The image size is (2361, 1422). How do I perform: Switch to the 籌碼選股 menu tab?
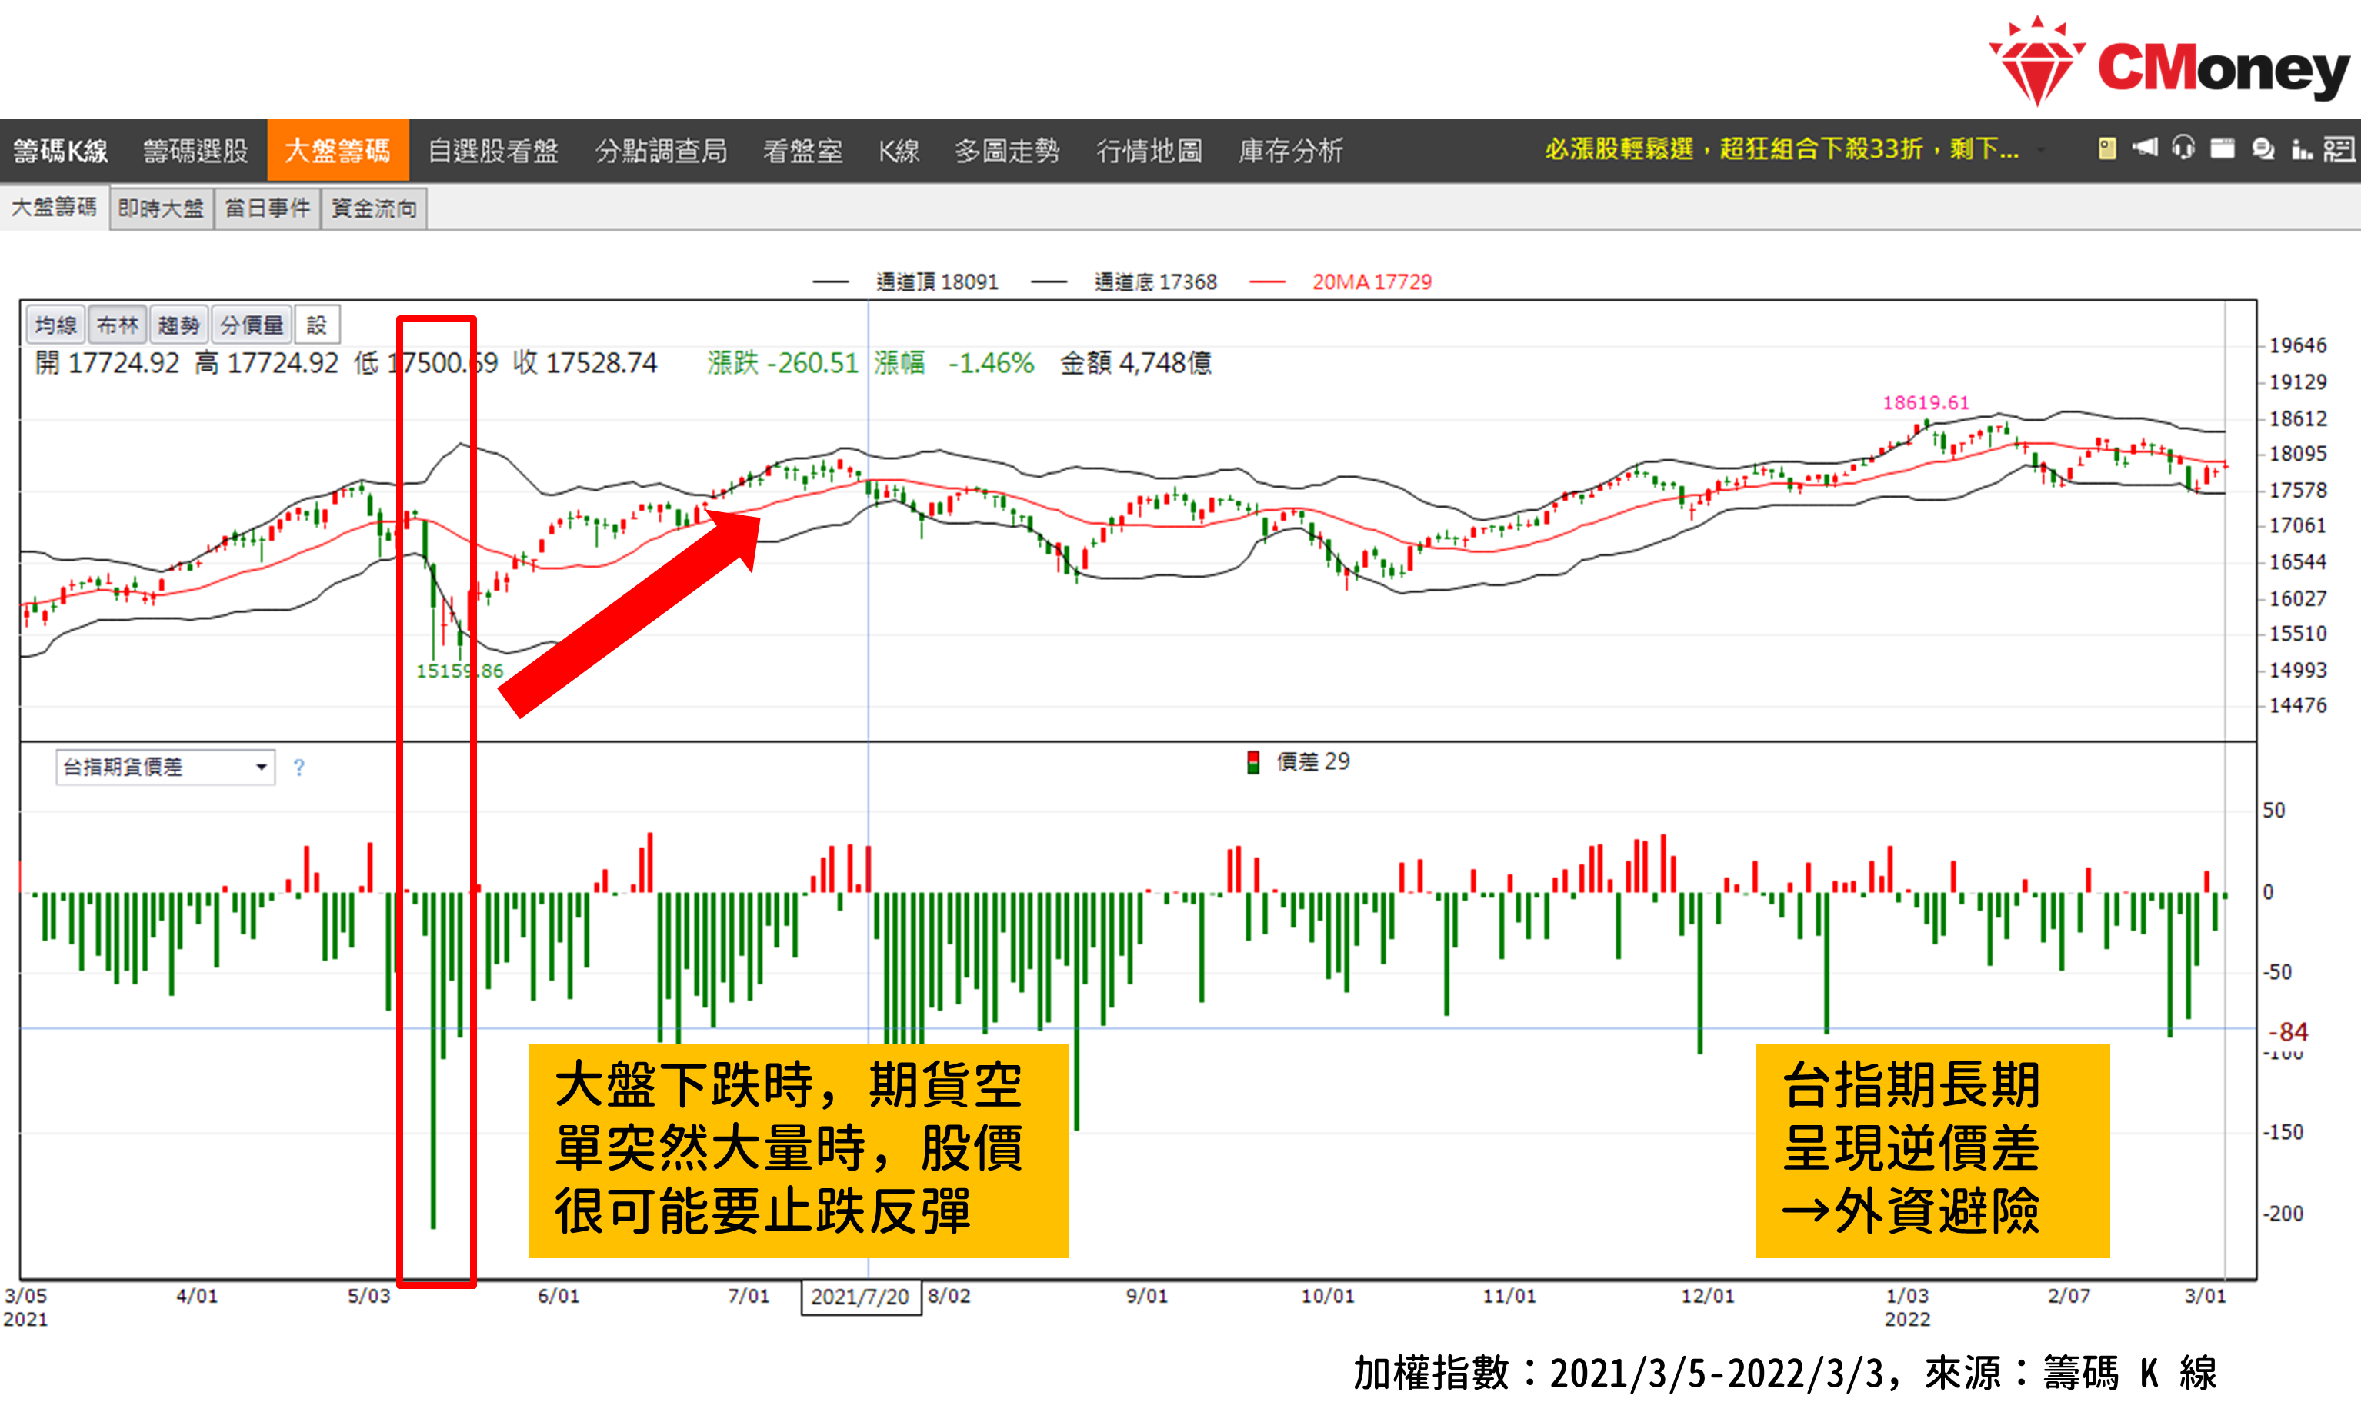pyautogui.click(x=195, y=150)
